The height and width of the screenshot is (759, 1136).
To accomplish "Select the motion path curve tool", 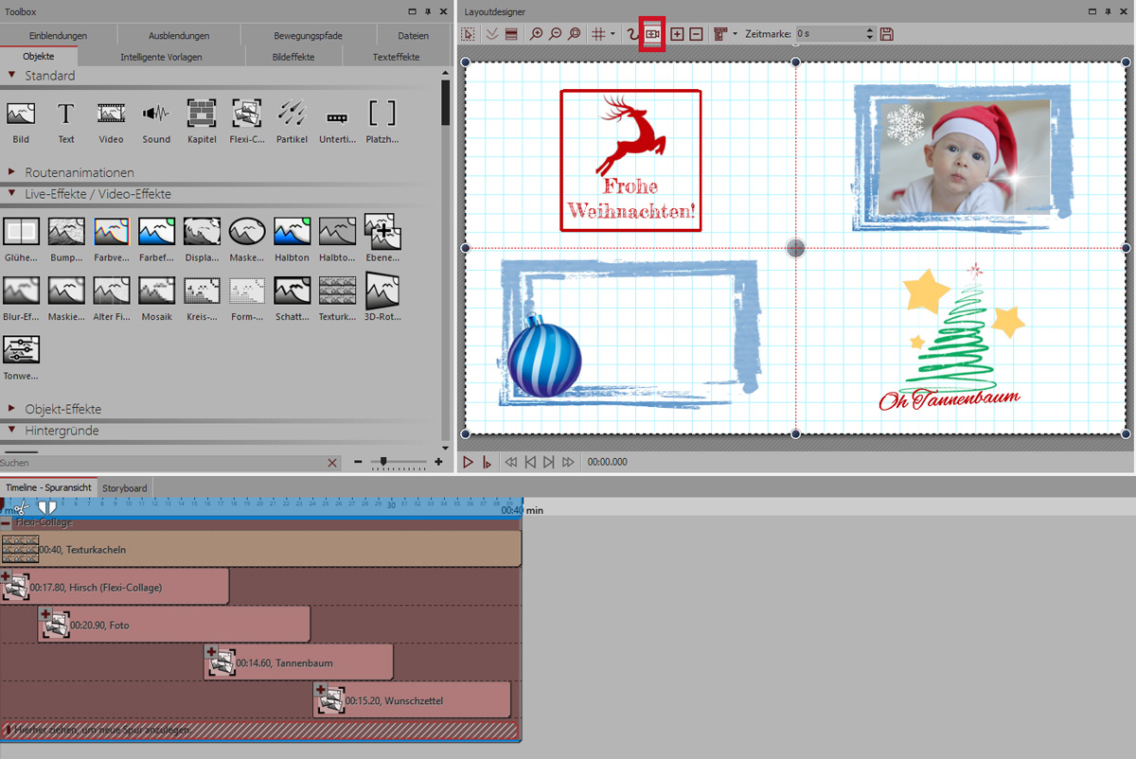I will pyautogui.click(x=631, y=34).
